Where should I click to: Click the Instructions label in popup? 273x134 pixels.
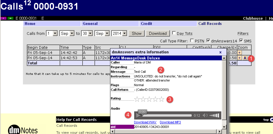pyautogui.click(x=121, y=76)
